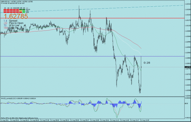
Task: Click the 31 Aug 06:55 time label
Action: (35, 120)
